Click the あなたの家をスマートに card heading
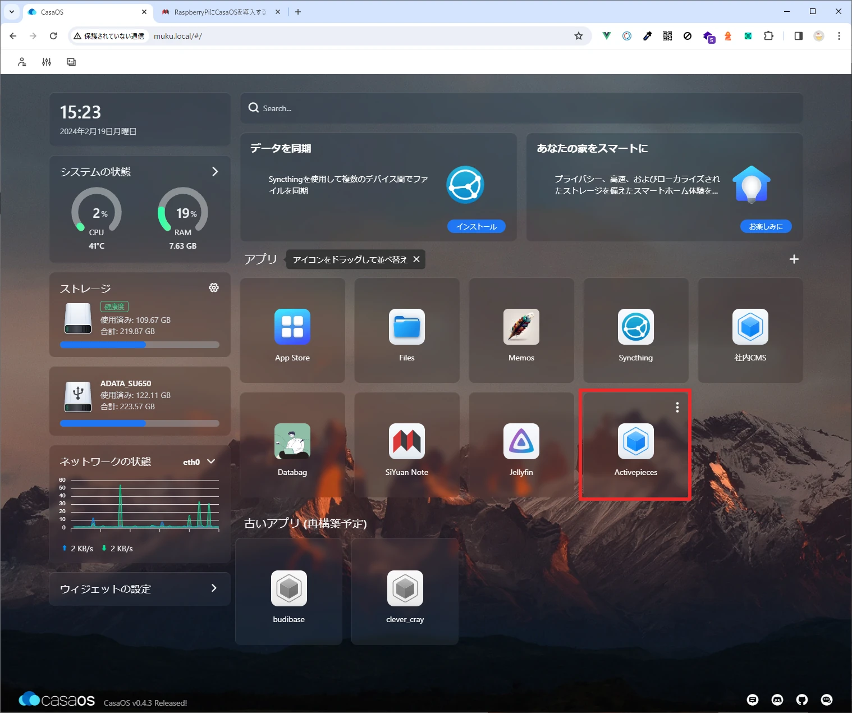The image size is (852, 713). click(592, 148)
